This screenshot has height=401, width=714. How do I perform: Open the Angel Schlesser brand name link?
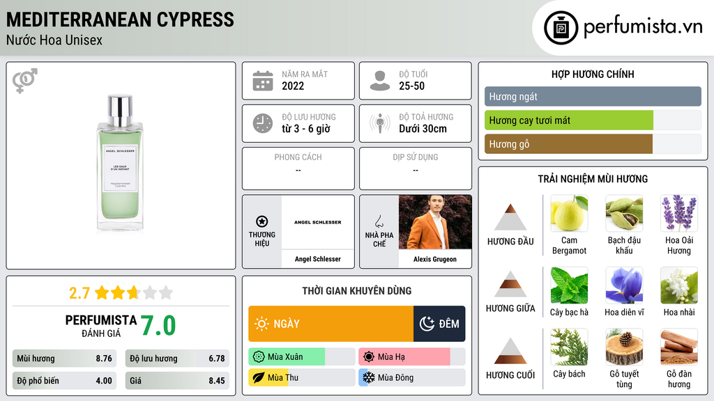click(317, 259)
